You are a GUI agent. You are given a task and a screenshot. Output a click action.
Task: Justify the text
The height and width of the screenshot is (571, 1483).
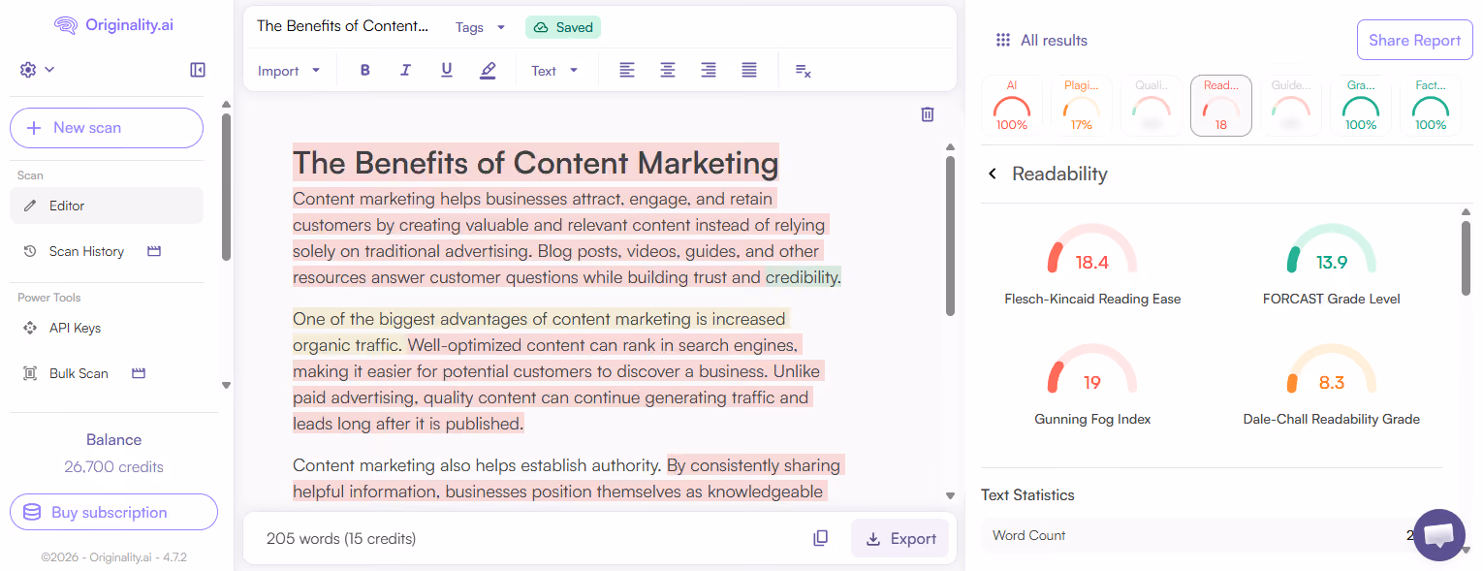tap(749, 71)
